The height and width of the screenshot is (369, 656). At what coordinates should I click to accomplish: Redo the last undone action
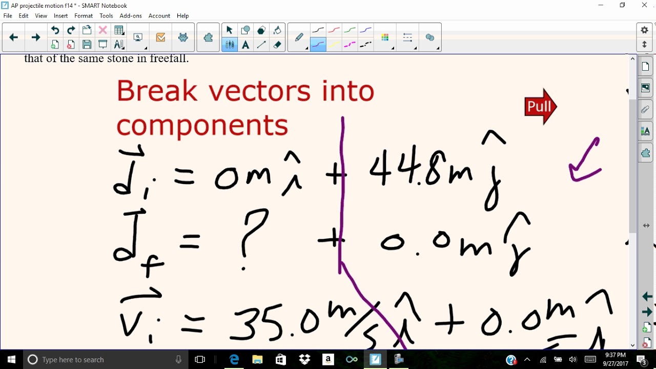71,30
